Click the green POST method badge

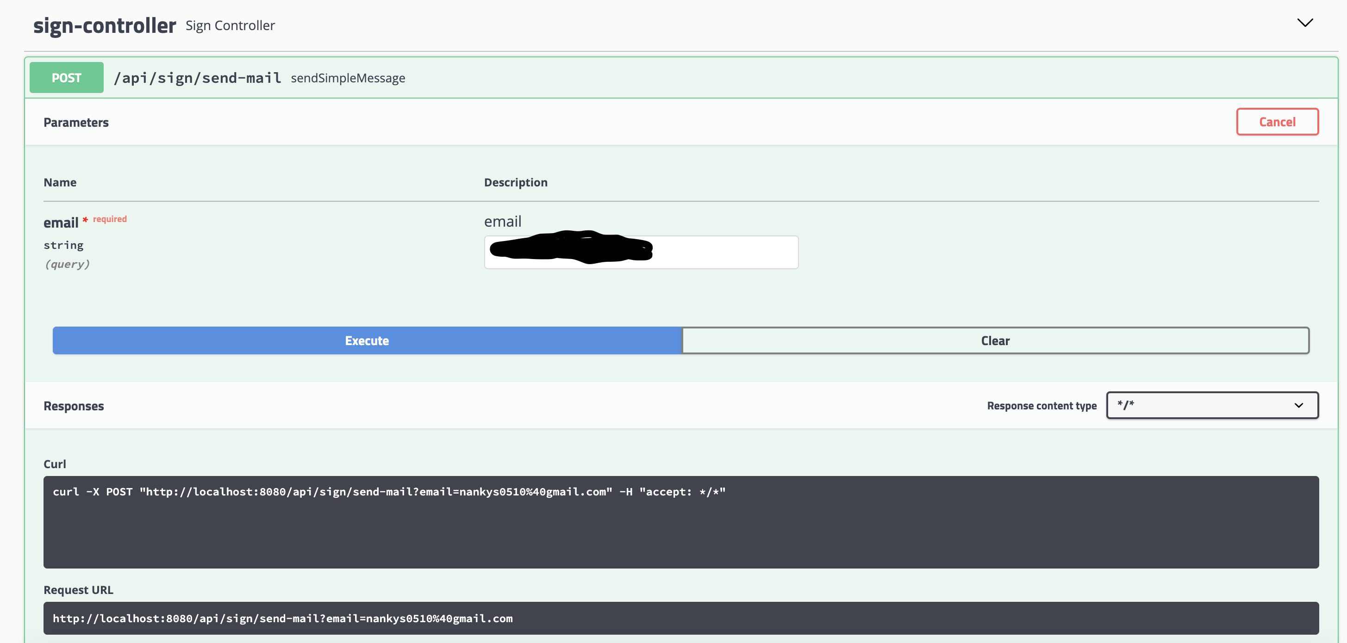66,77
